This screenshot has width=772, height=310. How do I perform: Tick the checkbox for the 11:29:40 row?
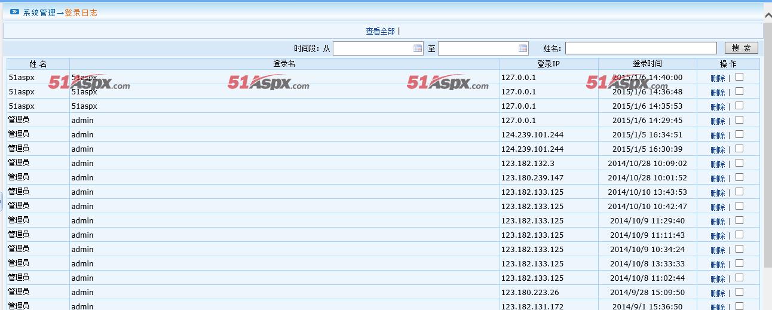tap(739, 220)
